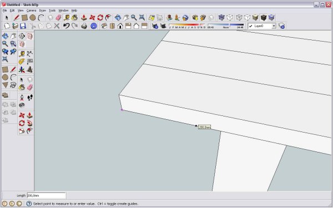Pick the 3D Text tool

(30, 70)
